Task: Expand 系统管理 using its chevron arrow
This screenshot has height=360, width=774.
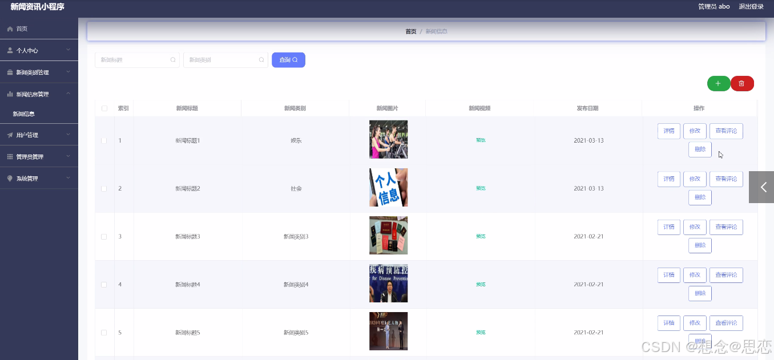Action: (68, 178)
